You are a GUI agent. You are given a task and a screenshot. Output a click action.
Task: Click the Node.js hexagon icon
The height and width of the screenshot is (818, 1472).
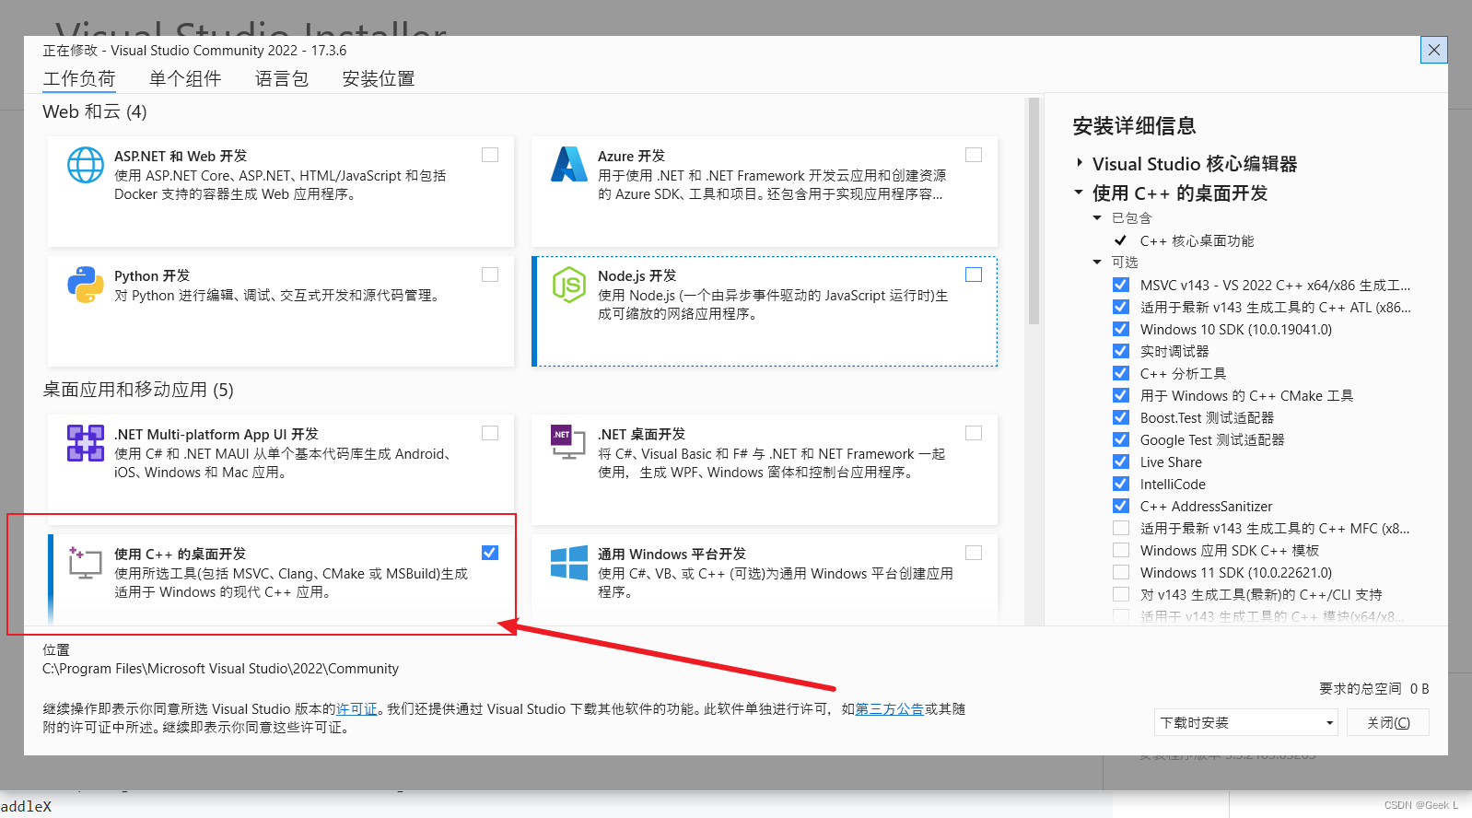pyautogui.click(x=569, y=285)
